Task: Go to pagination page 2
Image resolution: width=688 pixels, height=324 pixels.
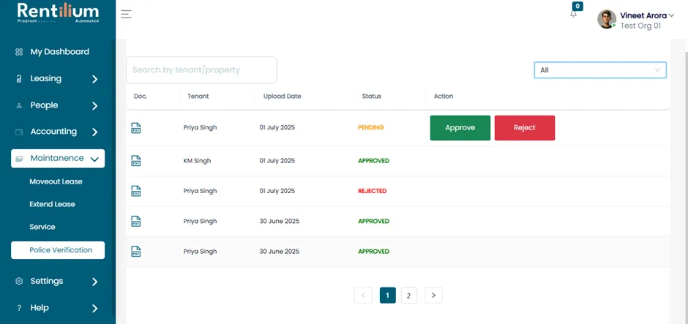Action: [x=409, y=295]
